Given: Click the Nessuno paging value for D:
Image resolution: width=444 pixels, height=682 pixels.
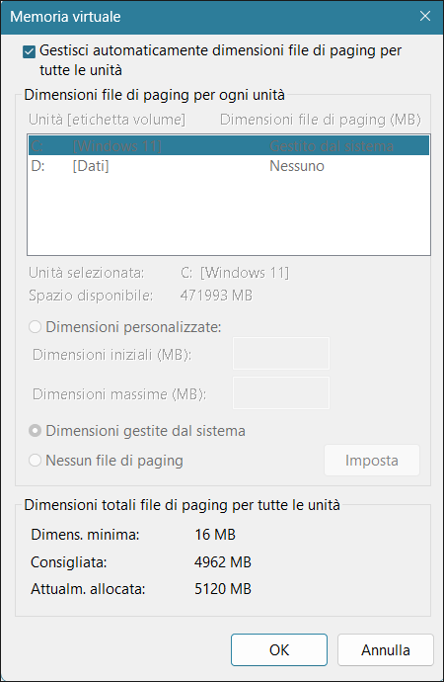Looking at the screenshot, I should (x=297, y=166).
